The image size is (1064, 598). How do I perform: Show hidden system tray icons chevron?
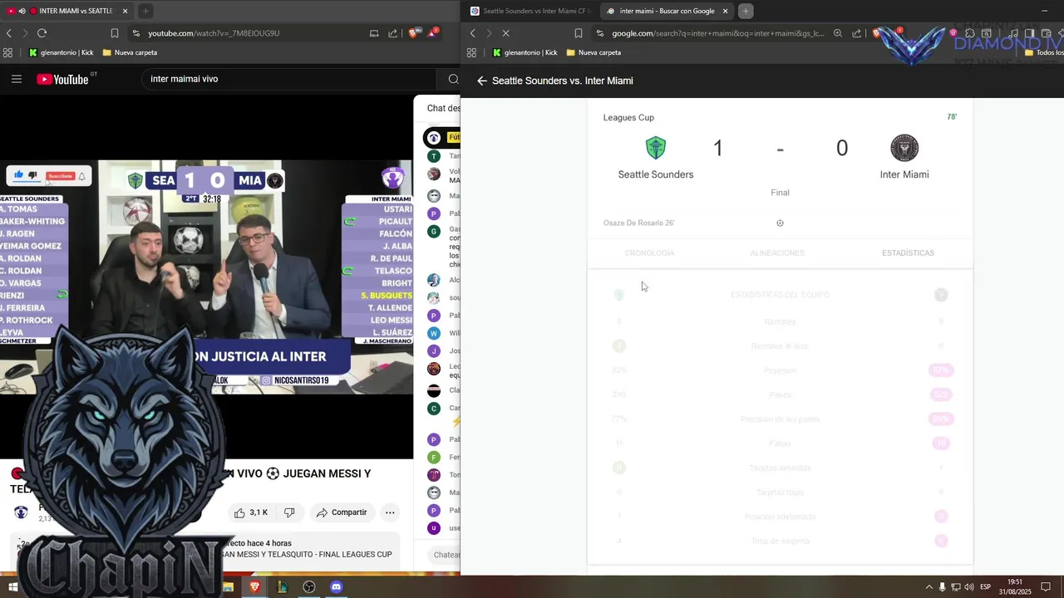point(929,586)
